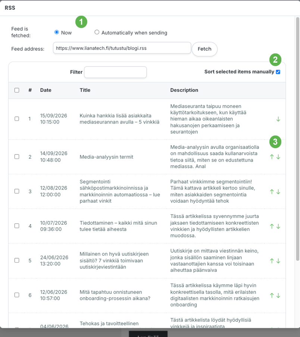300x337 pixels.
Task: Select Automatically when sending option
Action: pyautogui.click(x=97, y=32)
